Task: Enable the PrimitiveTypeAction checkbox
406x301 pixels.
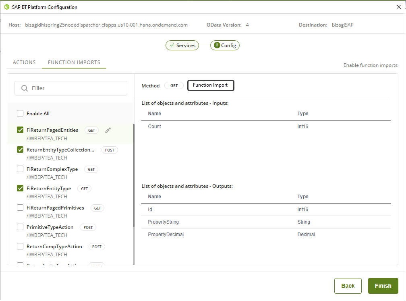Action: pyautogui.click(x=20, y=227)
